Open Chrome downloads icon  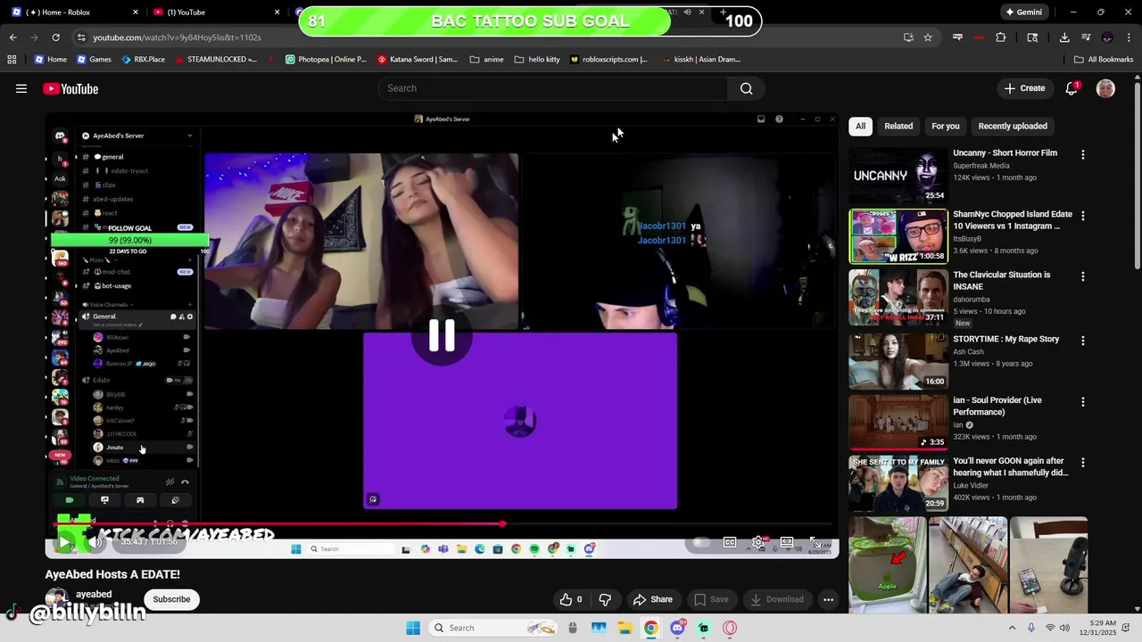[x=1064, y=37]
